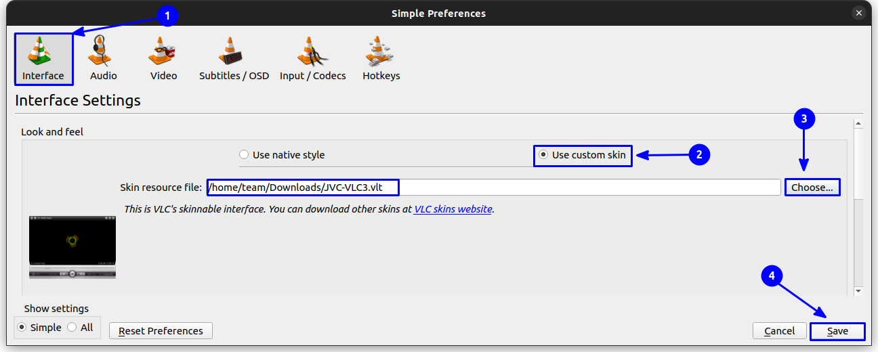Open Input / Codecs preferences icon
This screenshot has height=352, width=878.
(312, 52)
